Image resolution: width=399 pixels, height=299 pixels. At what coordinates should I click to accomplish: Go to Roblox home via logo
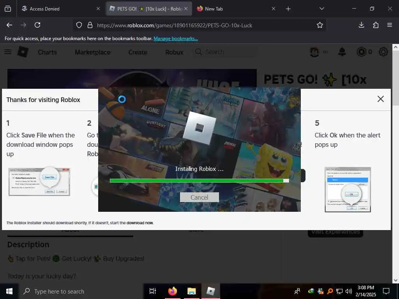[x=23, y=52]
